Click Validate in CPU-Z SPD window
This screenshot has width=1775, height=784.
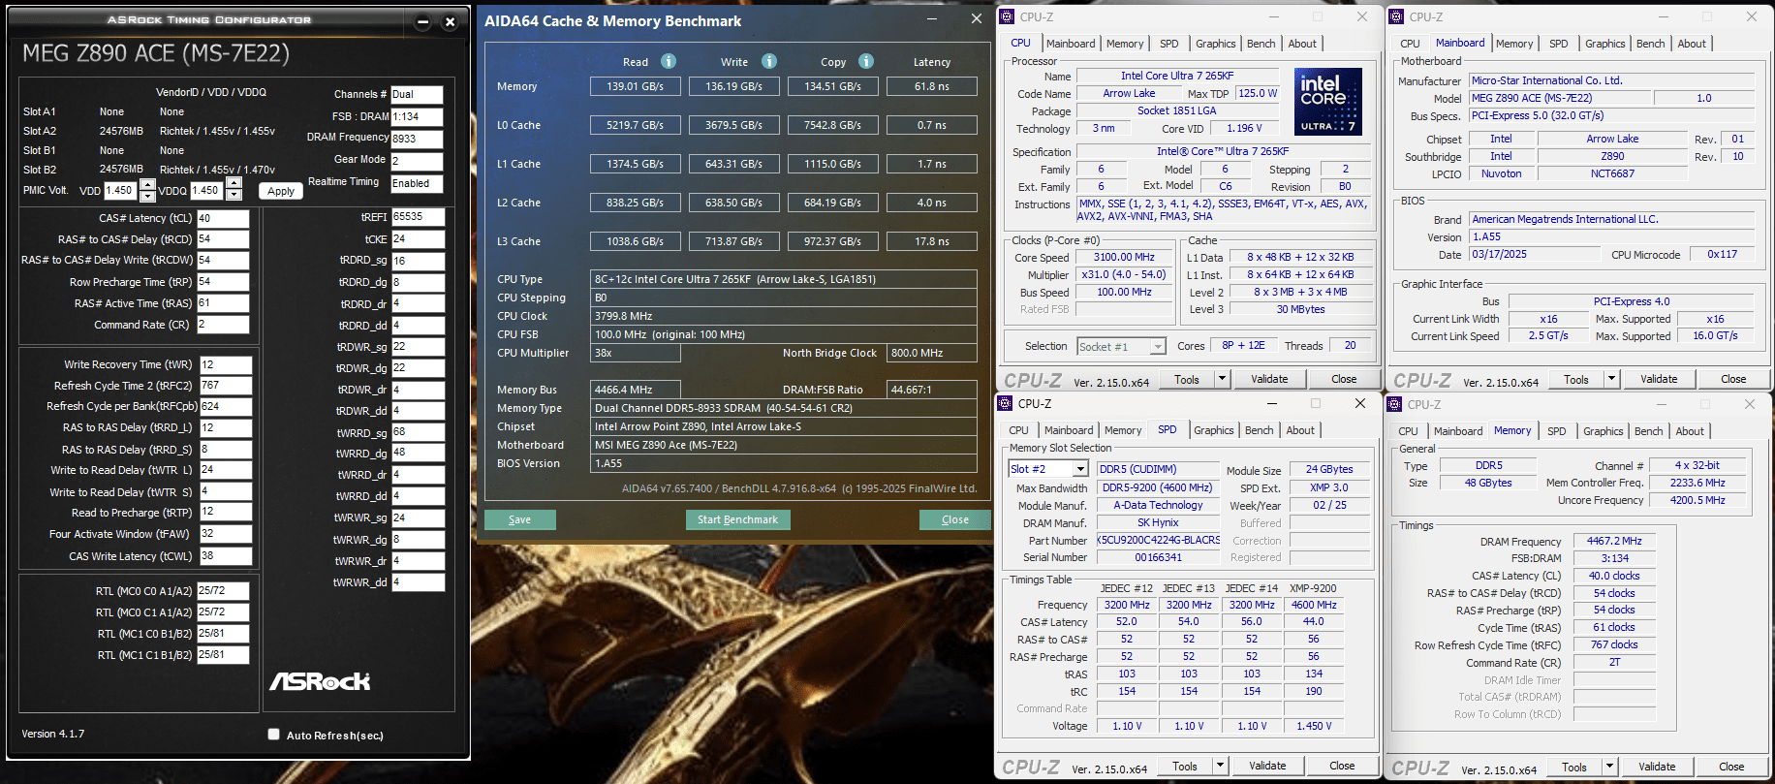pyautogui.click(x=1267, y=766)
